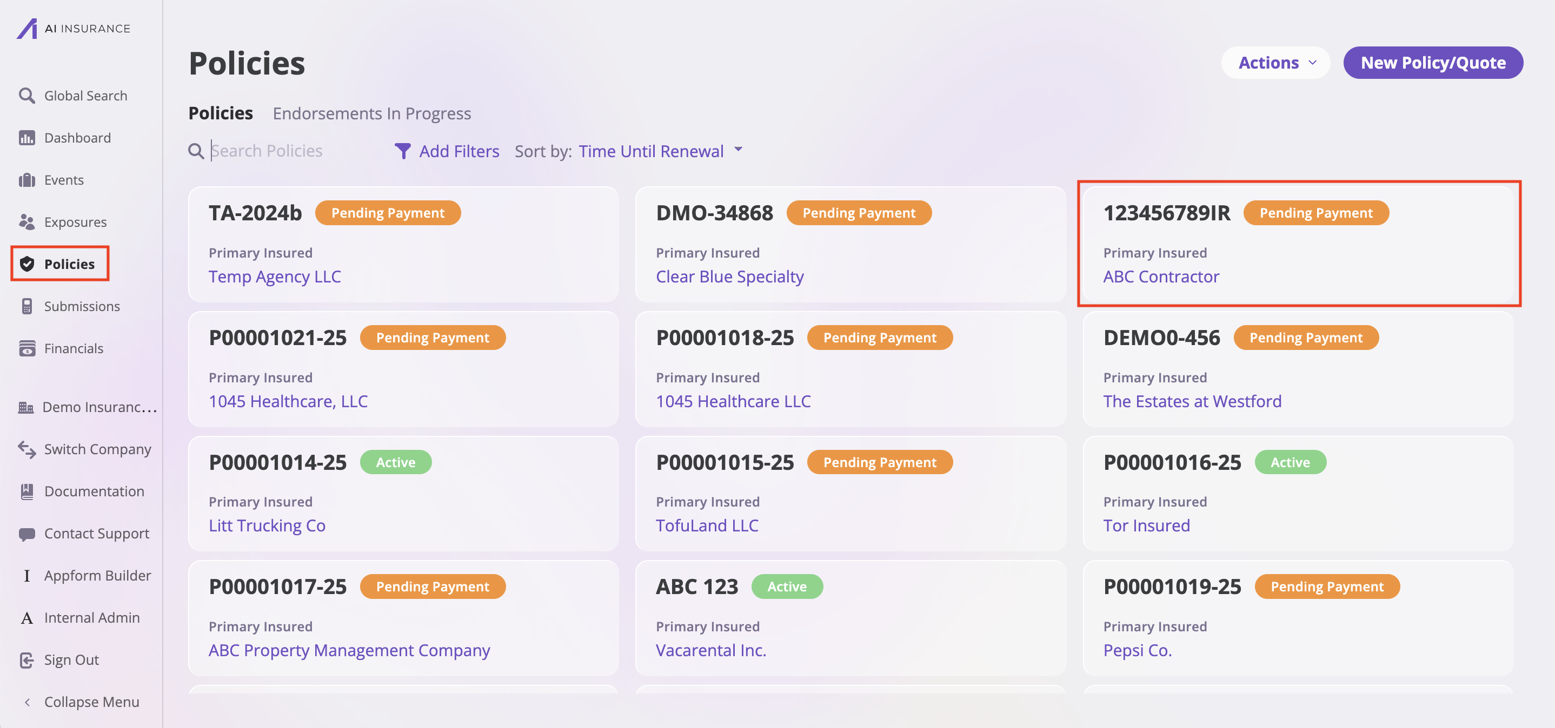Click the Sign Out icon
The width and height of the screenshot is (1555, 728).
(x=26, y=660)
